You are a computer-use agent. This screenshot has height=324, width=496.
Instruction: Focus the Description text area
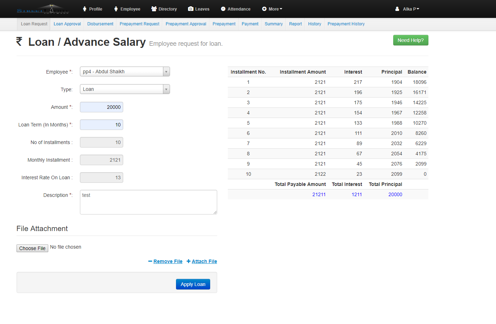click(148, 202)
